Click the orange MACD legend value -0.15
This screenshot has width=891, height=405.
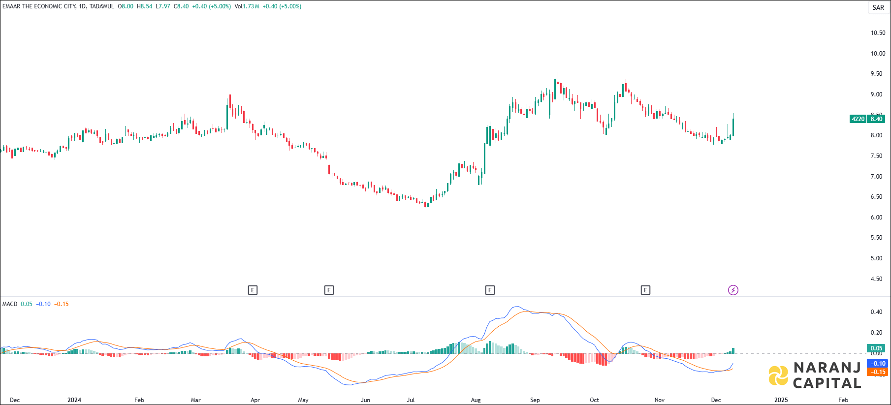[x=62, y=304]
